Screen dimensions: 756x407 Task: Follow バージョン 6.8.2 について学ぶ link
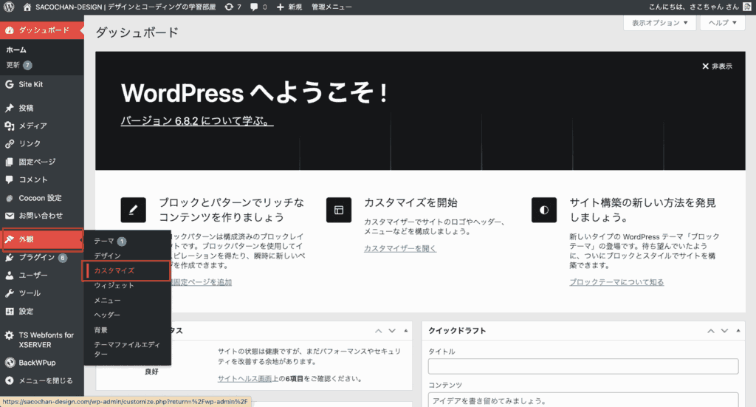tap(196, 120)
